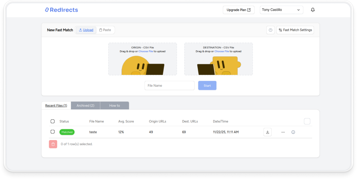Open the Tony Castillo account dropdown
This screenshot has width=357, height=179.
(281, 9)
